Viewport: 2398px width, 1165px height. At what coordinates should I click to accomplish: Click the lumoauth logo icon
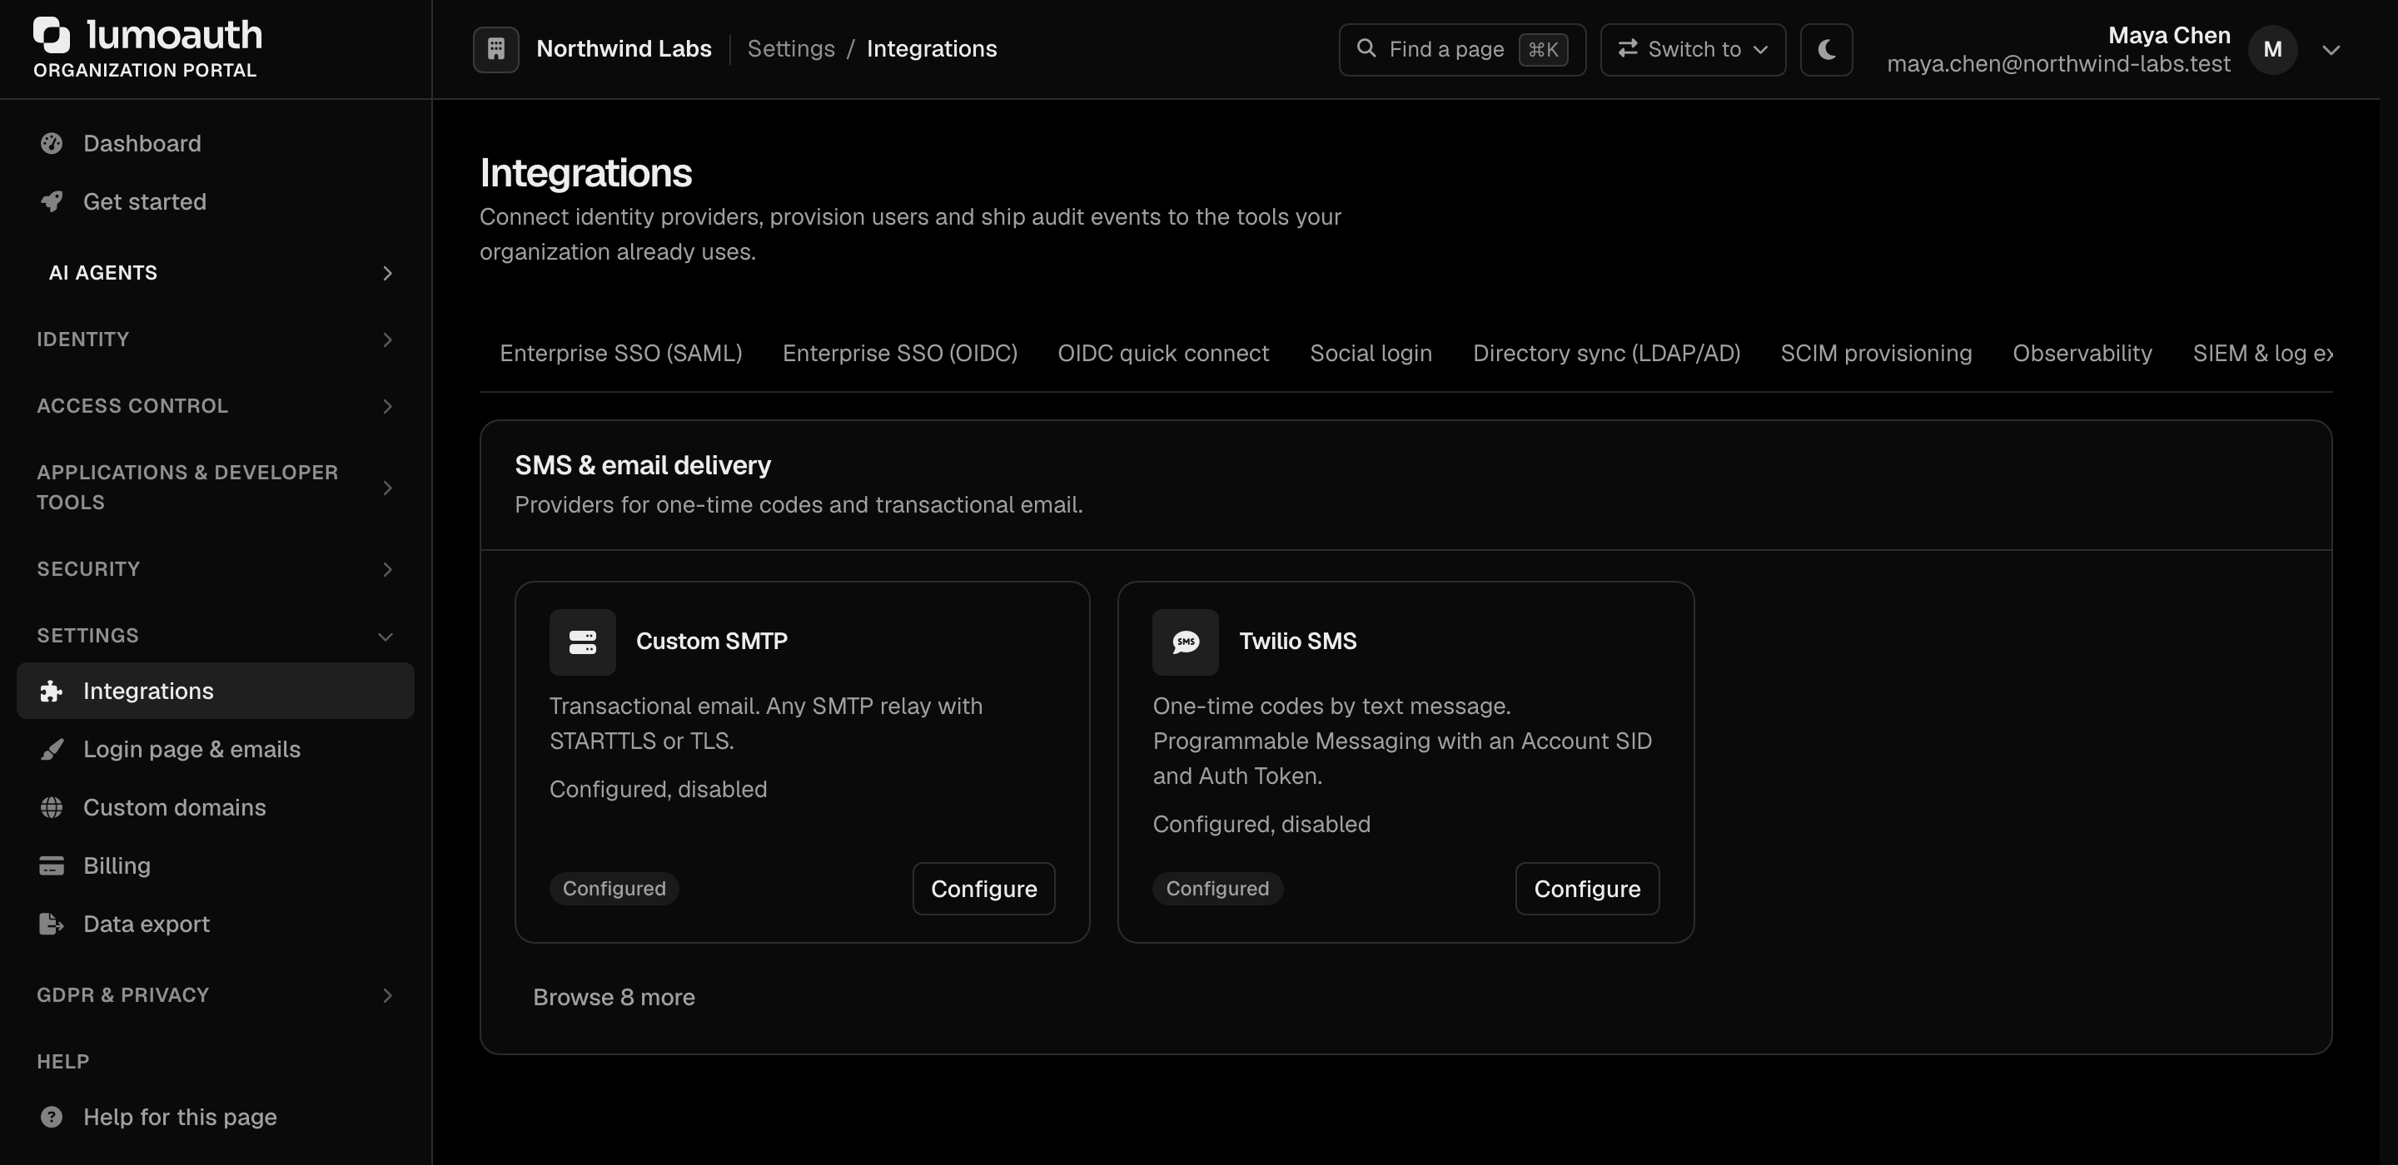pyautogui.click(x=51, y=35)
